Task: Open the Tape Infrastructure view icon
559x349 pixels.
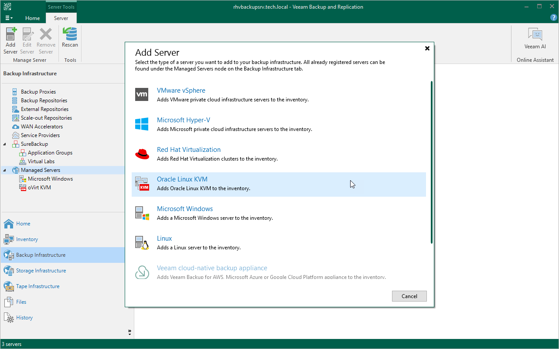Action: pos(9,286)
